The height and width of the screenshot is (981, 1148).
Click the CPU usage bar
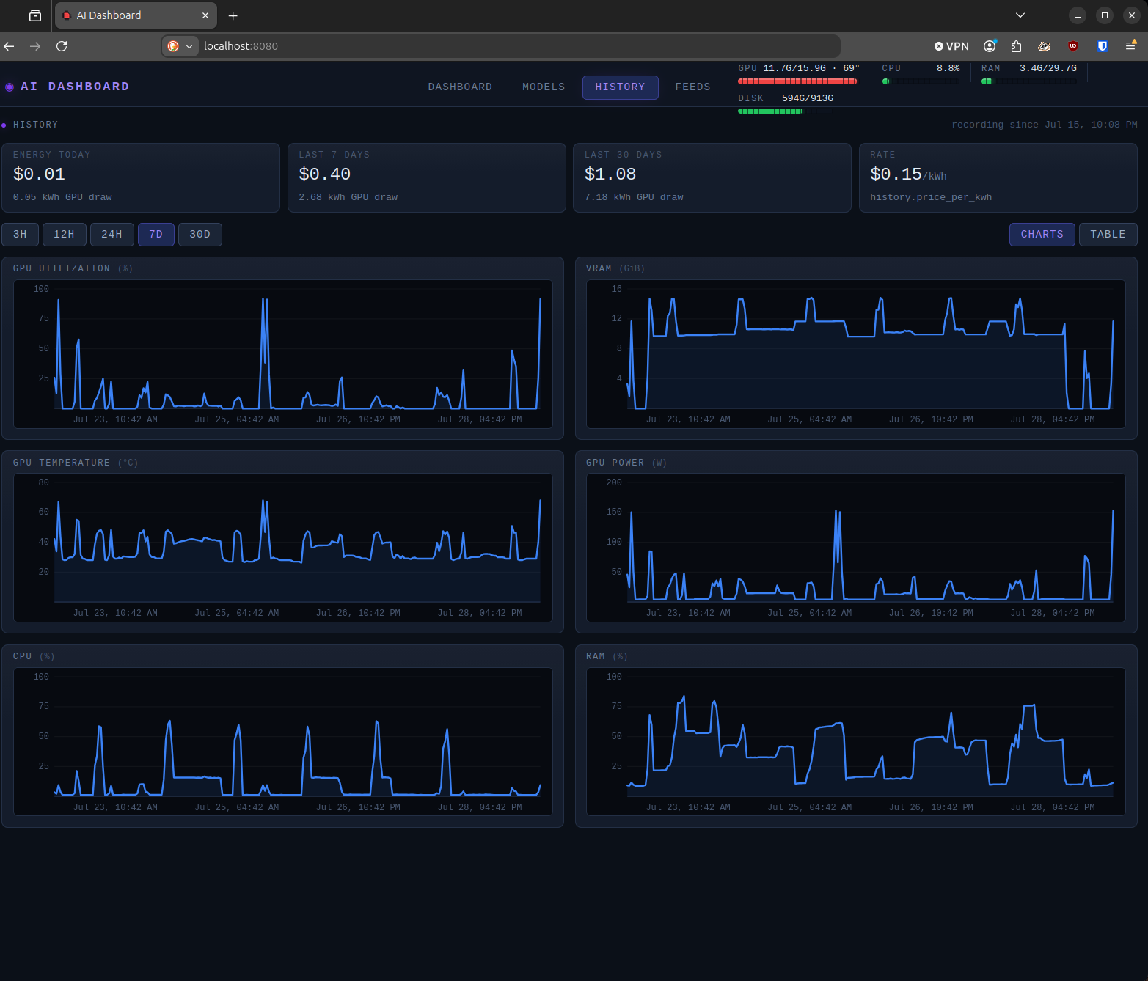point(921,81)
